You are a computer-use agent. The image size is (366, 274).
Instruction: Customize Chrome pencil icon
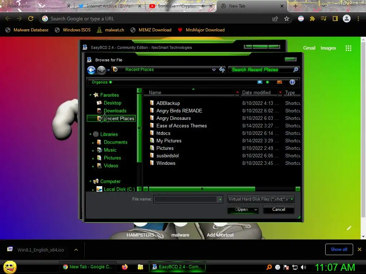click(x=349, y=228)
